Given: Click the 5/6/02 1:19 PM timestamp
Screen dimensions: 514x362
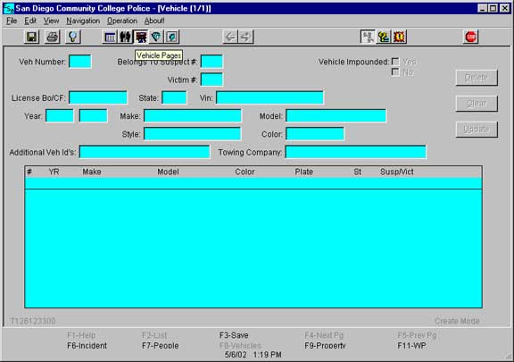Looking at the screenshot, I should click(x=253, y=355).
